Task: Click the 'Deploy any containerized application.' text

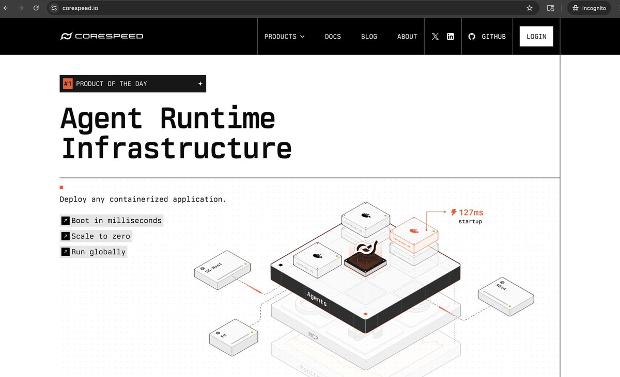Action: coord(143,199)
